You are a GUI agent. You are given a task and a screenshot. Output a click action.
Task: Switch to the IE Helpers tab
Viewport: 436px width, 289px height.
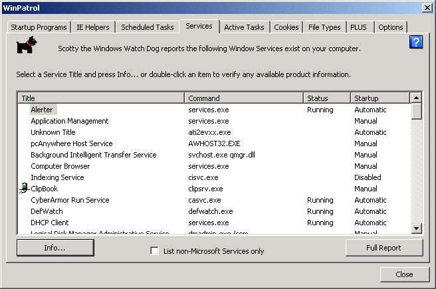[x=93, y=27]
